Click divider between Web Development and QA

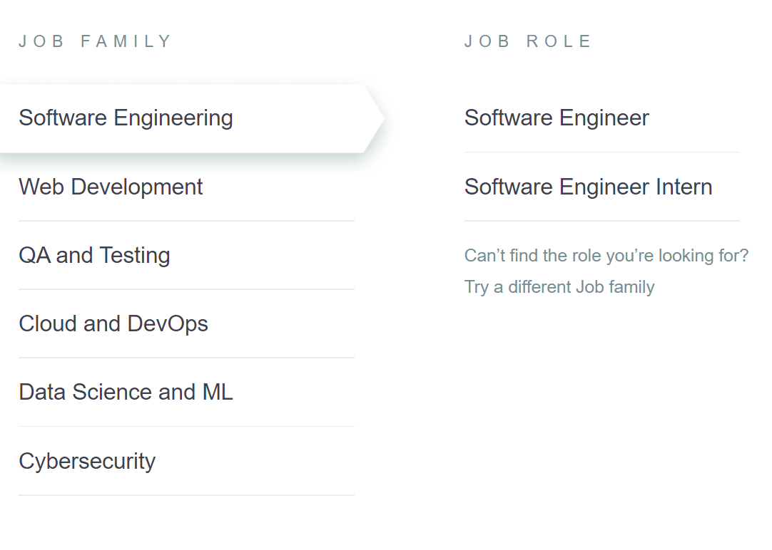click(186, 221)
